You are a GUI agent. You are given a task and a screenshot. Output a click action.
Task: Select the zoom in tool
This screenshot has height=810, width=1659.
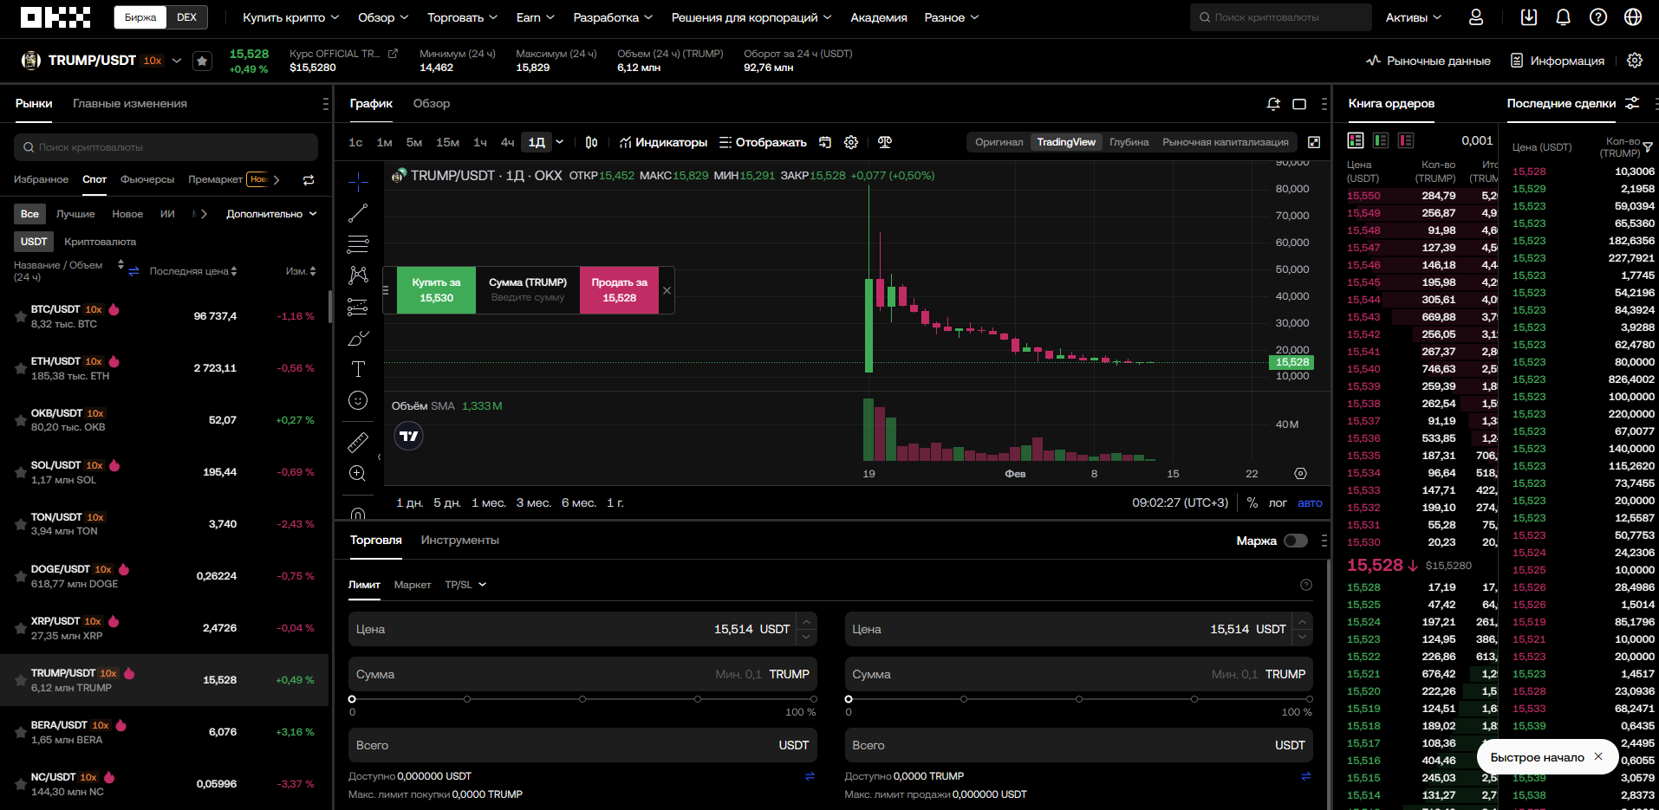tap(358, 473)
